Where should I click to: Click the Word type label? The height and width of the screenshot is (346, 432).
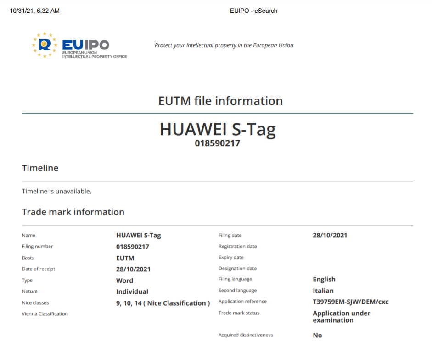tap(125, 280)
